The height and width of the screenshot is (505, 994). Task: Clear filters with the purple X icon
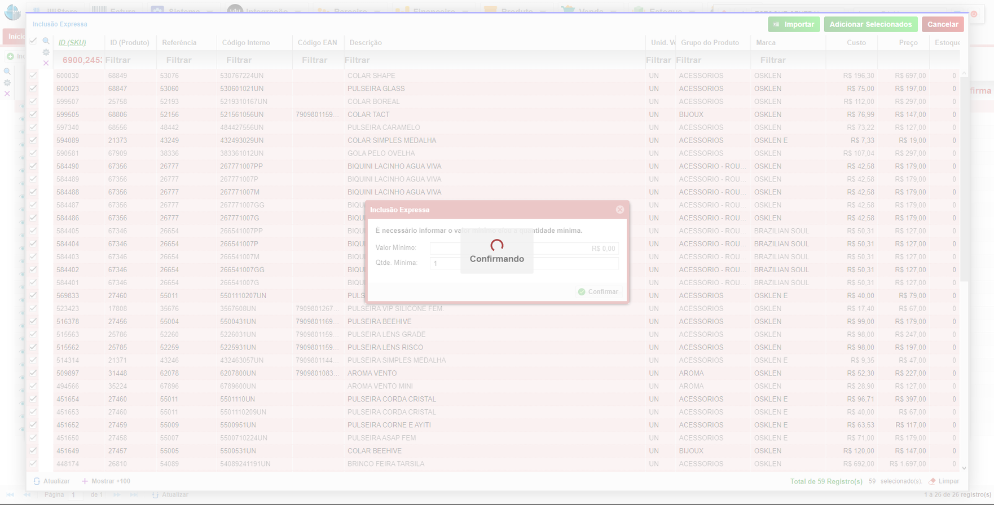click(46, 63)
